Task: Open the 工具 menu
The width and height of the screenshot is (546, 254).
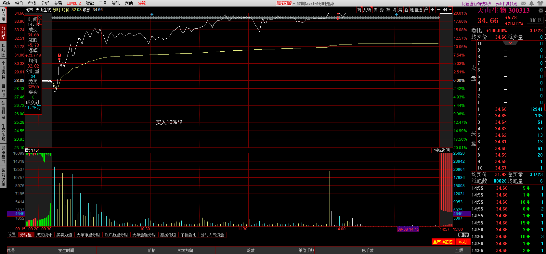Action: click(x=103, y=3)
